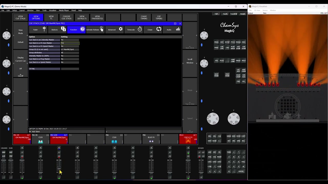This screenshot has width=328, height=184.
Task: Click the X encoder wheel
Action: coord(213,119)
